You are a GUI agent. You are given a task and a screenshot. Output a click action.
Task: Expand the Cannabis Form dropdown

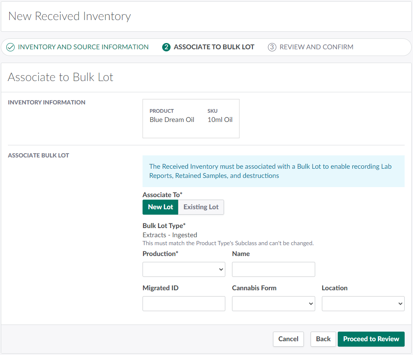[273, 304]
